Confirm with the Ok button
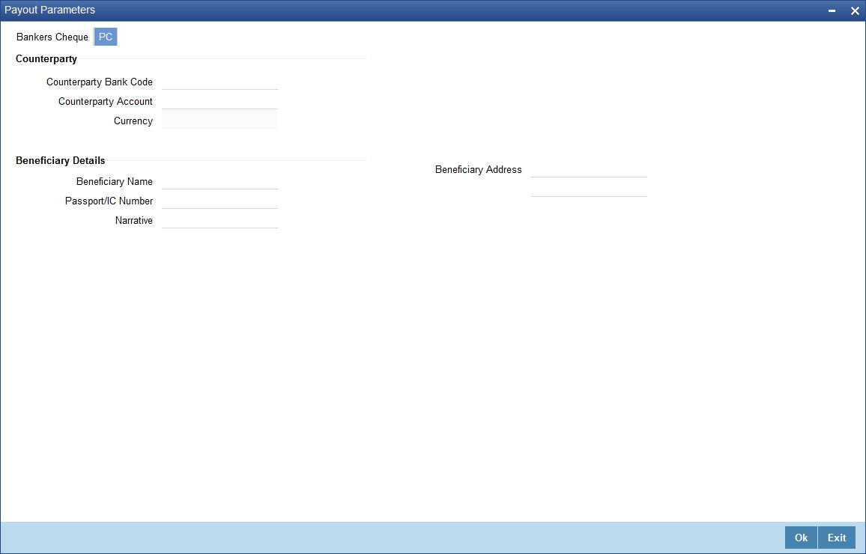The height and width of the screenshot is (554, 866). [x=801, y=538]
